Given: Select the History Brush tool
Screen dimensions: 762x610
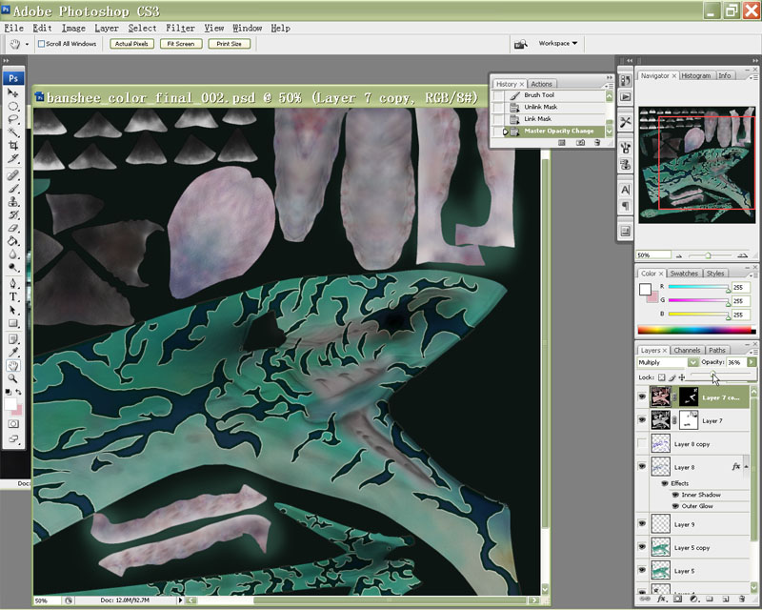Looking at the screenshot, I should coord(13,214).
